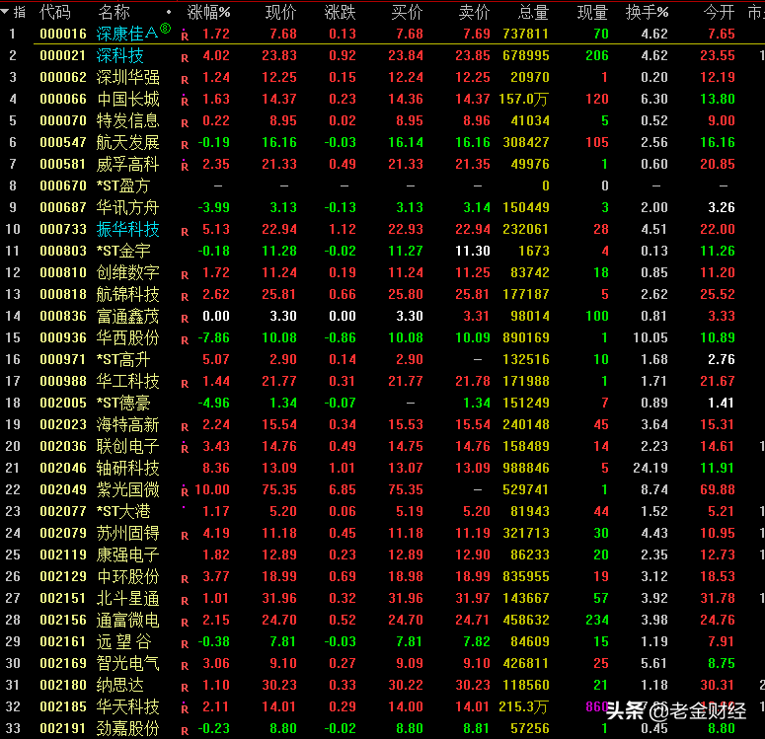Click the R marker on 紫光国微 row
The width and height of the screenshot is (765, 739).
click(x=185, y=491)
